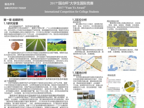Open the site map below the photo collage

tap(89, 103)
